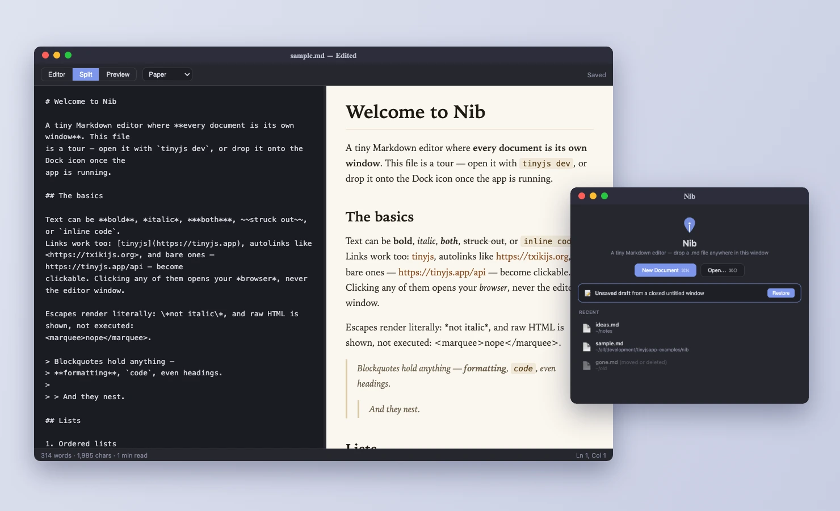Click the sample.md file icon in Recent
The image size is (840, 511).
tap(587, 346)
